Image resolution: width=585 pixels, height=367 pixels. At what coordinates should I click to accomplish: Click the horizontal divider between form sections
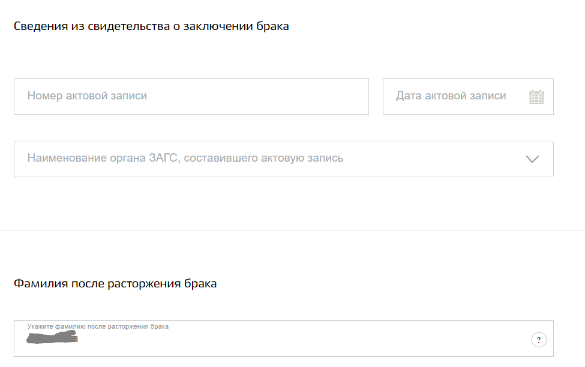[x=292, y=230]
